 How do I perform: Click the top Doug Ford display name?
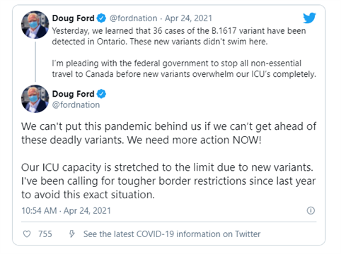[73, 18]
